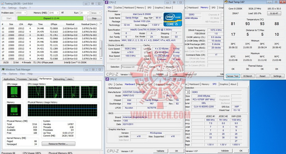This screenshot has height=154, width=286.
Task: Click the Reset button in Real Temp
Action: [263, 76]
